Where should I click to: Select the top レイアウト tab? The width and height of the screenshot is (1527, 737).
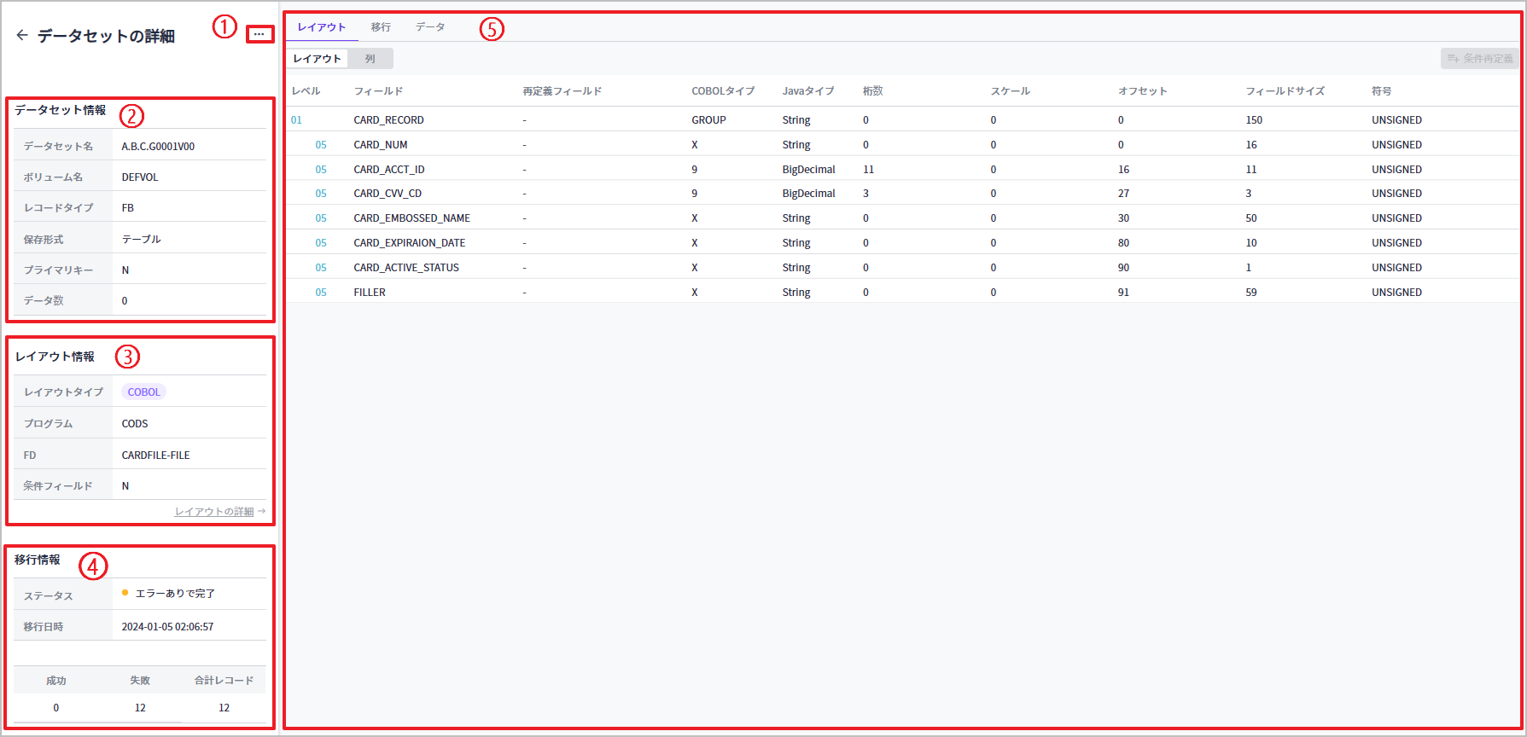pos(322,27)
